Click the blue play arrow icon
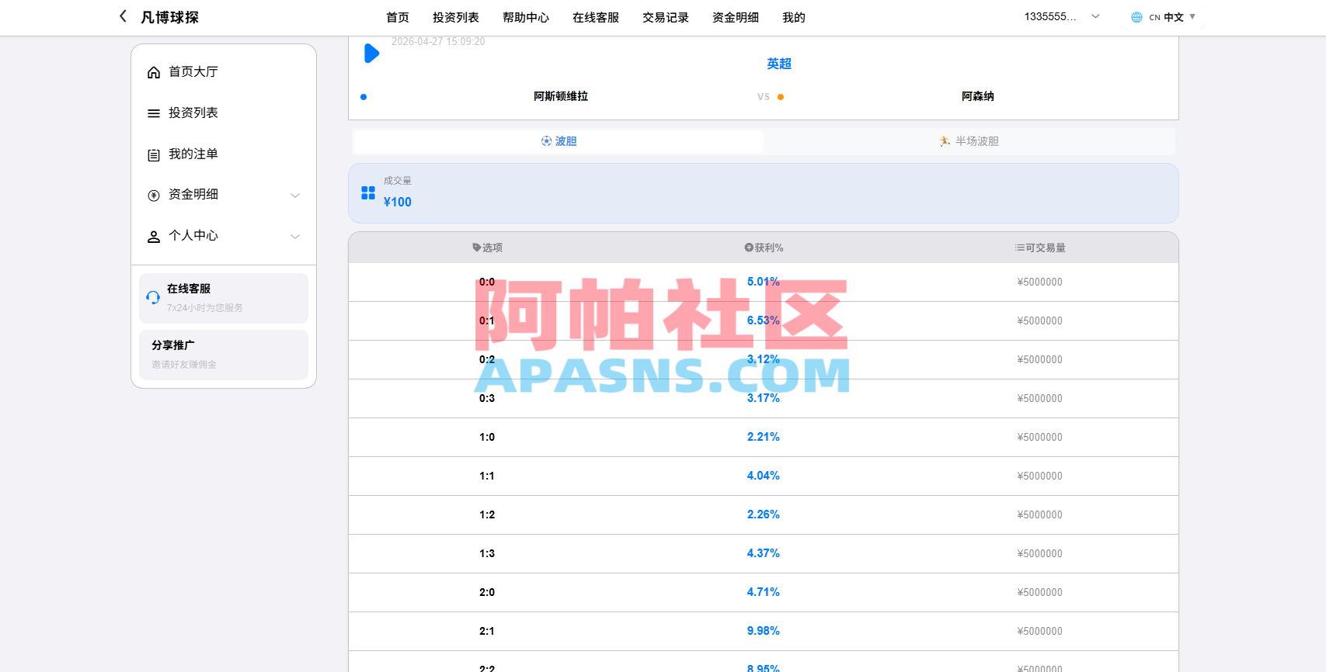1326x672 pixels. point(371,54)
